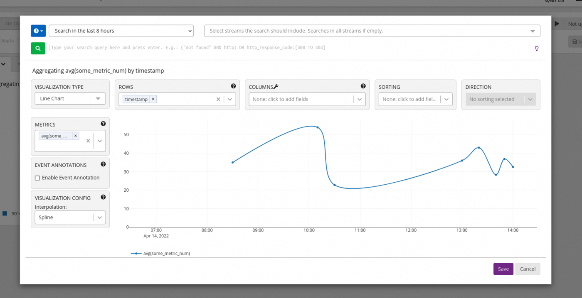Open the time range picker clock icon
The image size is (582, 298).
click(x=36, y=31)
